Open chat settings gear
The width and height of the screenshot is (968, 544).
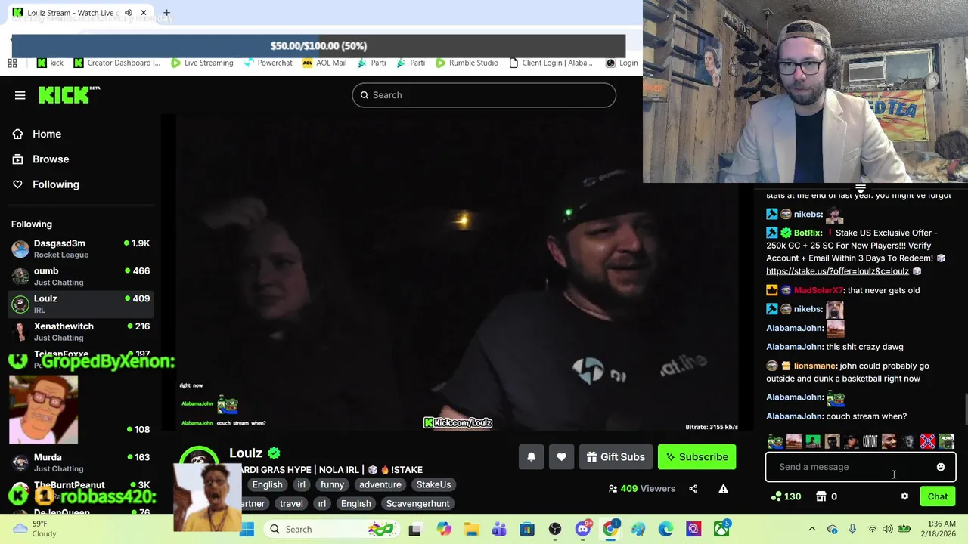(904, 496)
